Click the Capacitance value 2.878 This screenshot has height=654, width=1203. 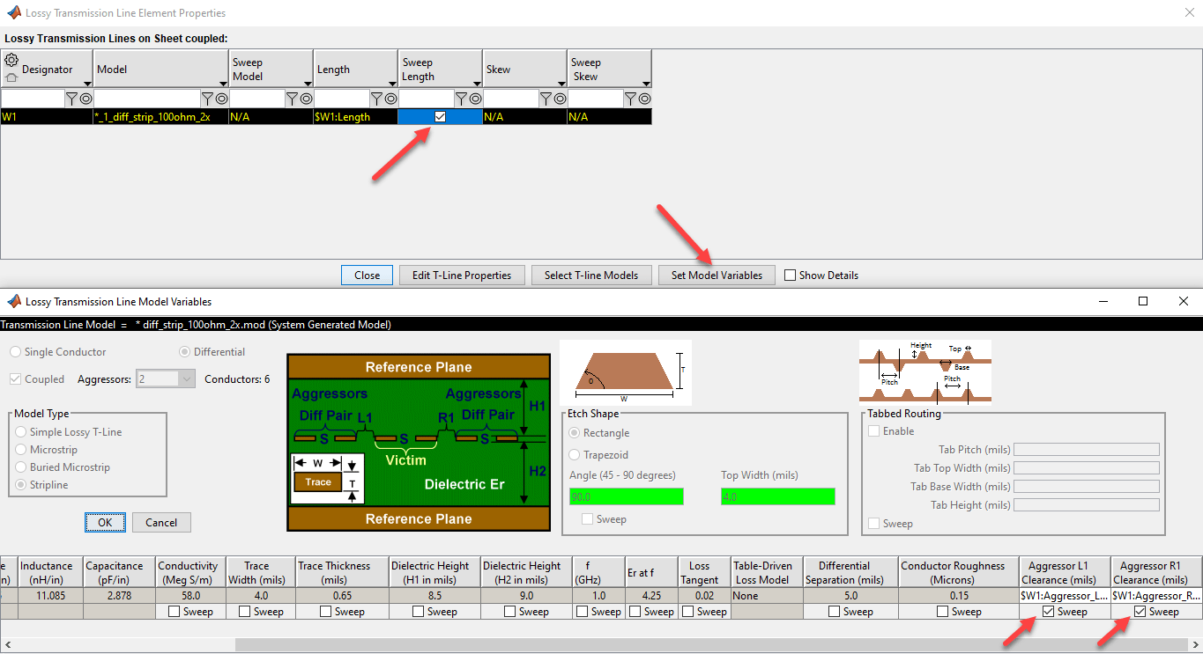[x=119, y=595]
